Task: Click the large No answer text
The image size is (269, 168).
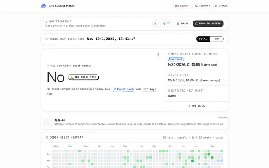Action: click(x=55, y=77)
